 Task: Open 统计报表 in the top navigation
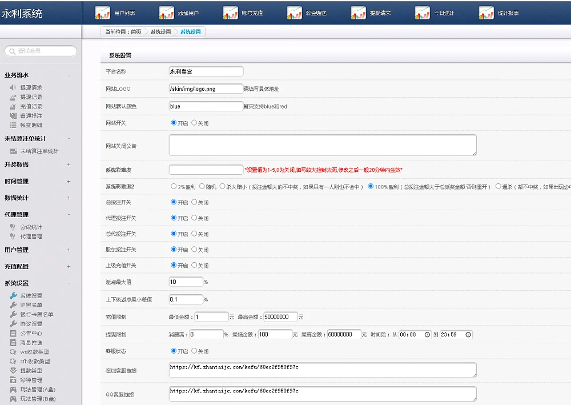(x=486, y=13)
